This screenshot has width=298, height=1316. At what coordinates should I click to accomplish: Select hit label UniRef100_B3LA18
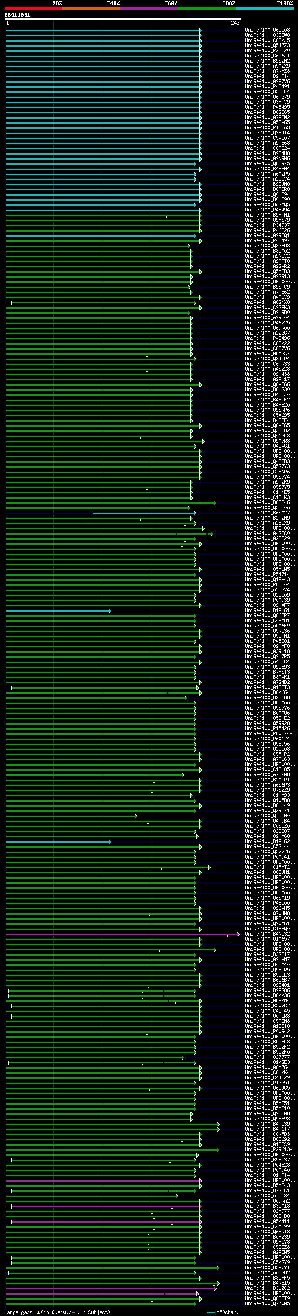[267, 1206]
